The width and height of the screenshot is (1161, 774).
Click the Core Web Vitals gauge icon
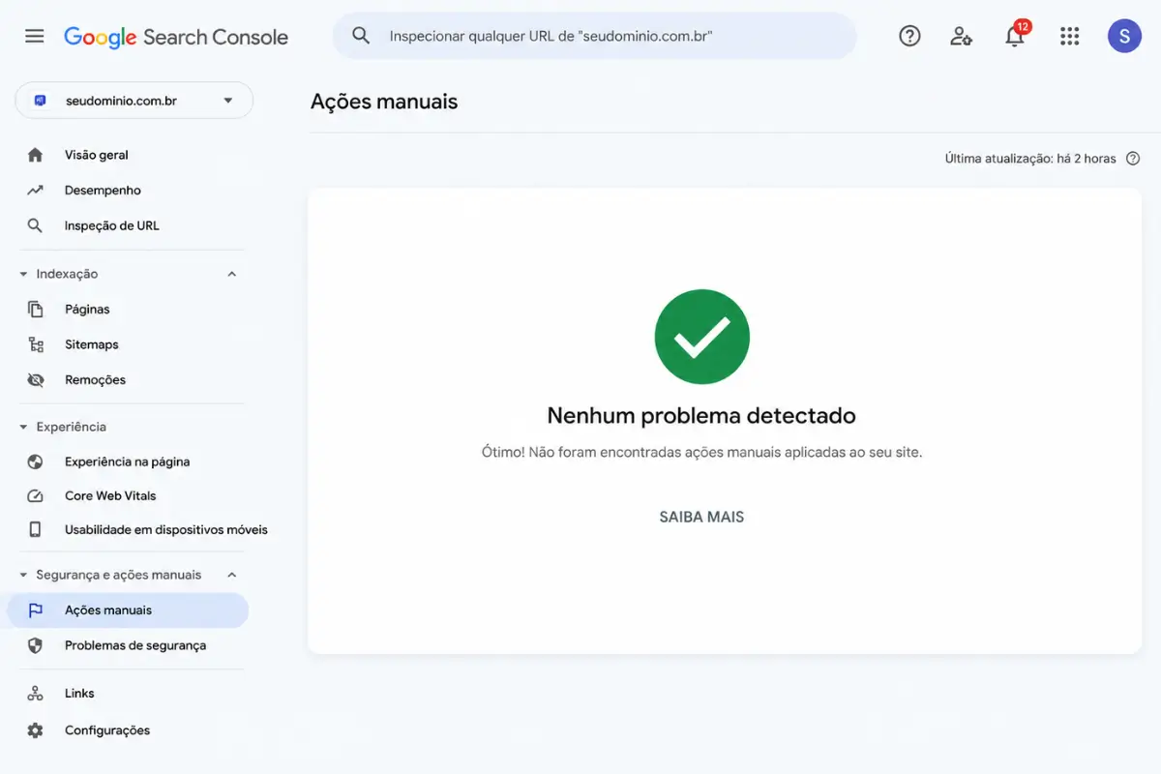36,495
